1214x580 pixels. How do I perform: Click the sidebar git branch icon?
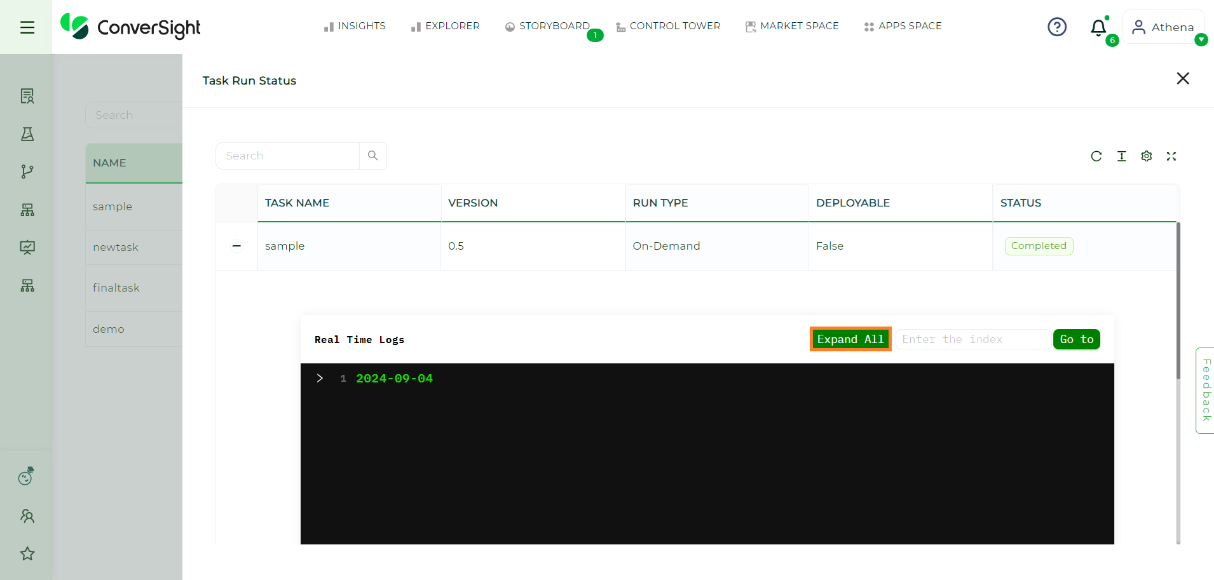point(27,172)
